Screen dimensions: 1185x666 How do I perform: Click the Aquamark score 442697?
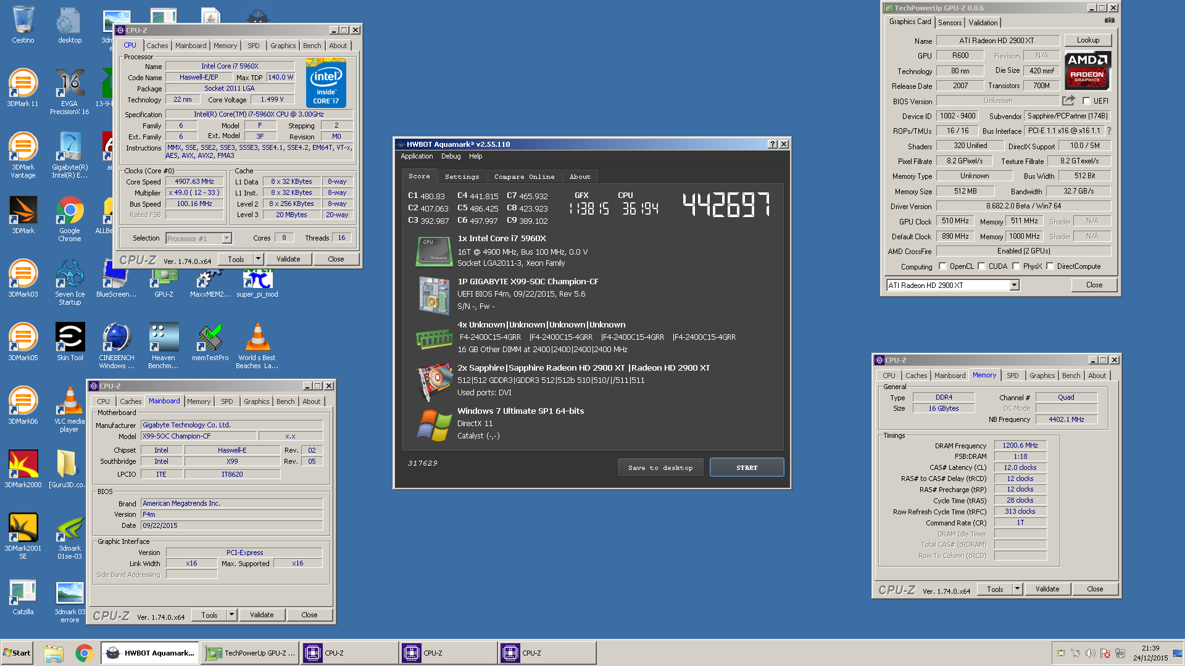pos(726,205)
